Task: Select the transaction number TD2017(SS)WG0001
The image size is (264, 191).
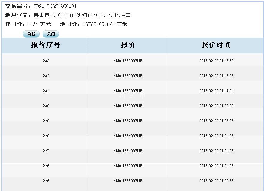Action: click(55, 6)
